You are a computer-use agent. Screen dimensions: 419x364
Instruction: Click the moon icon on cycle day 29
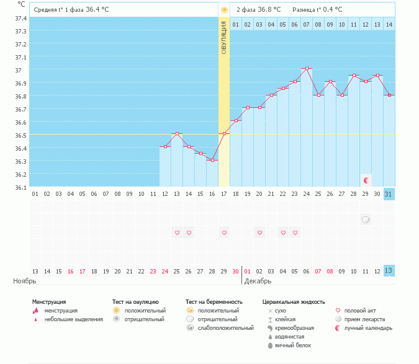[366, 180]
